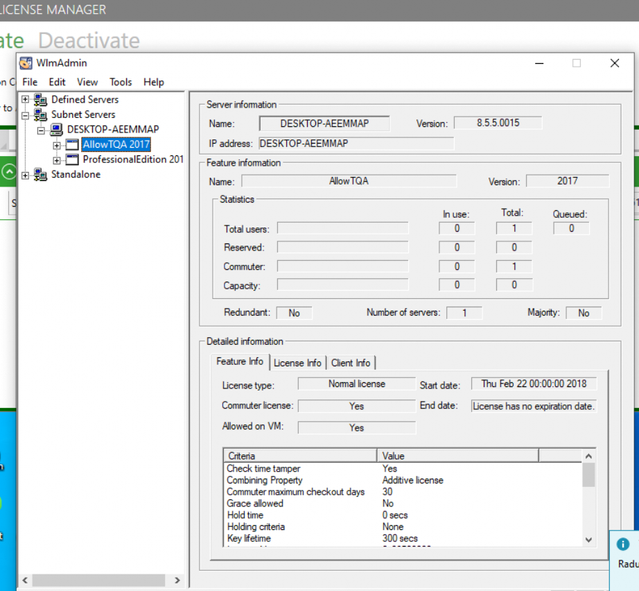The width and height of the screenshot is (639, 591).
Task: Click the DESKTOP-AEEMMAP computer icon in tree
Action: 56,130
